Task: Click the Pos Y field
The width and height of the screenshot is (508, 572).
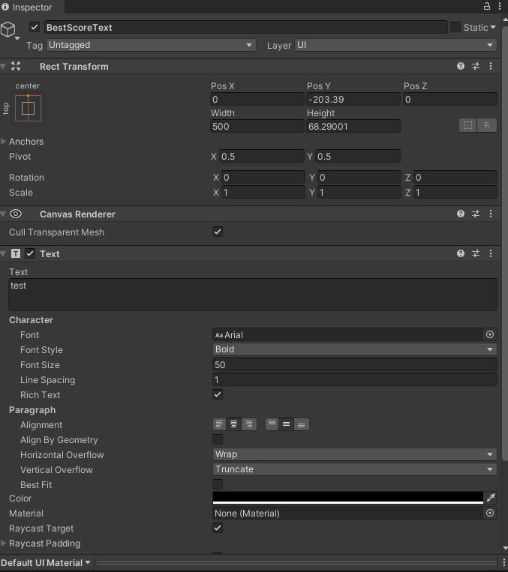Action: tap(353, 99)
